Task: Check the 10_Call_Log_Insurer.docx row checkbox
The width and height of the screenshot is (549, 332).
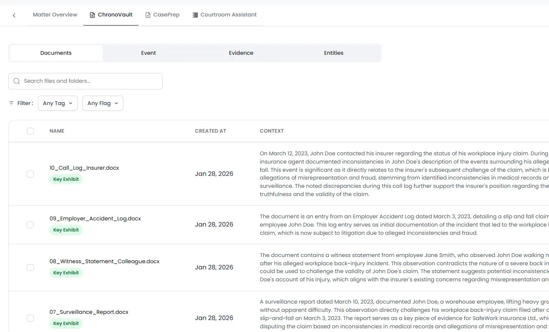Action: (30, 174)
